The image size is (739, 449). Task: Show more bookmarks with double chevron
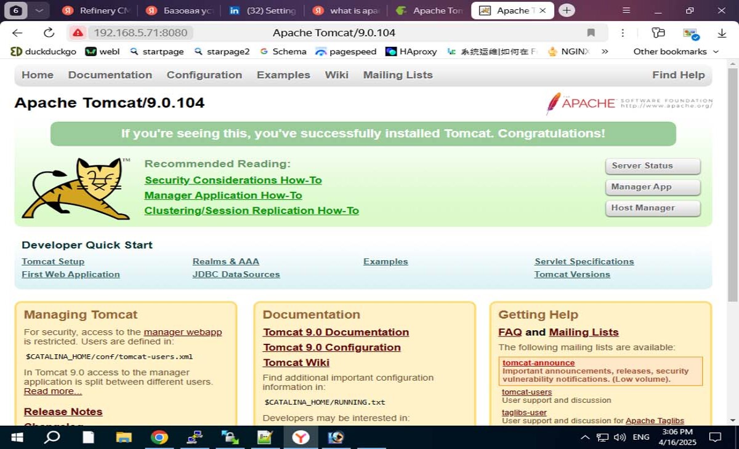(x=605, y=52)
